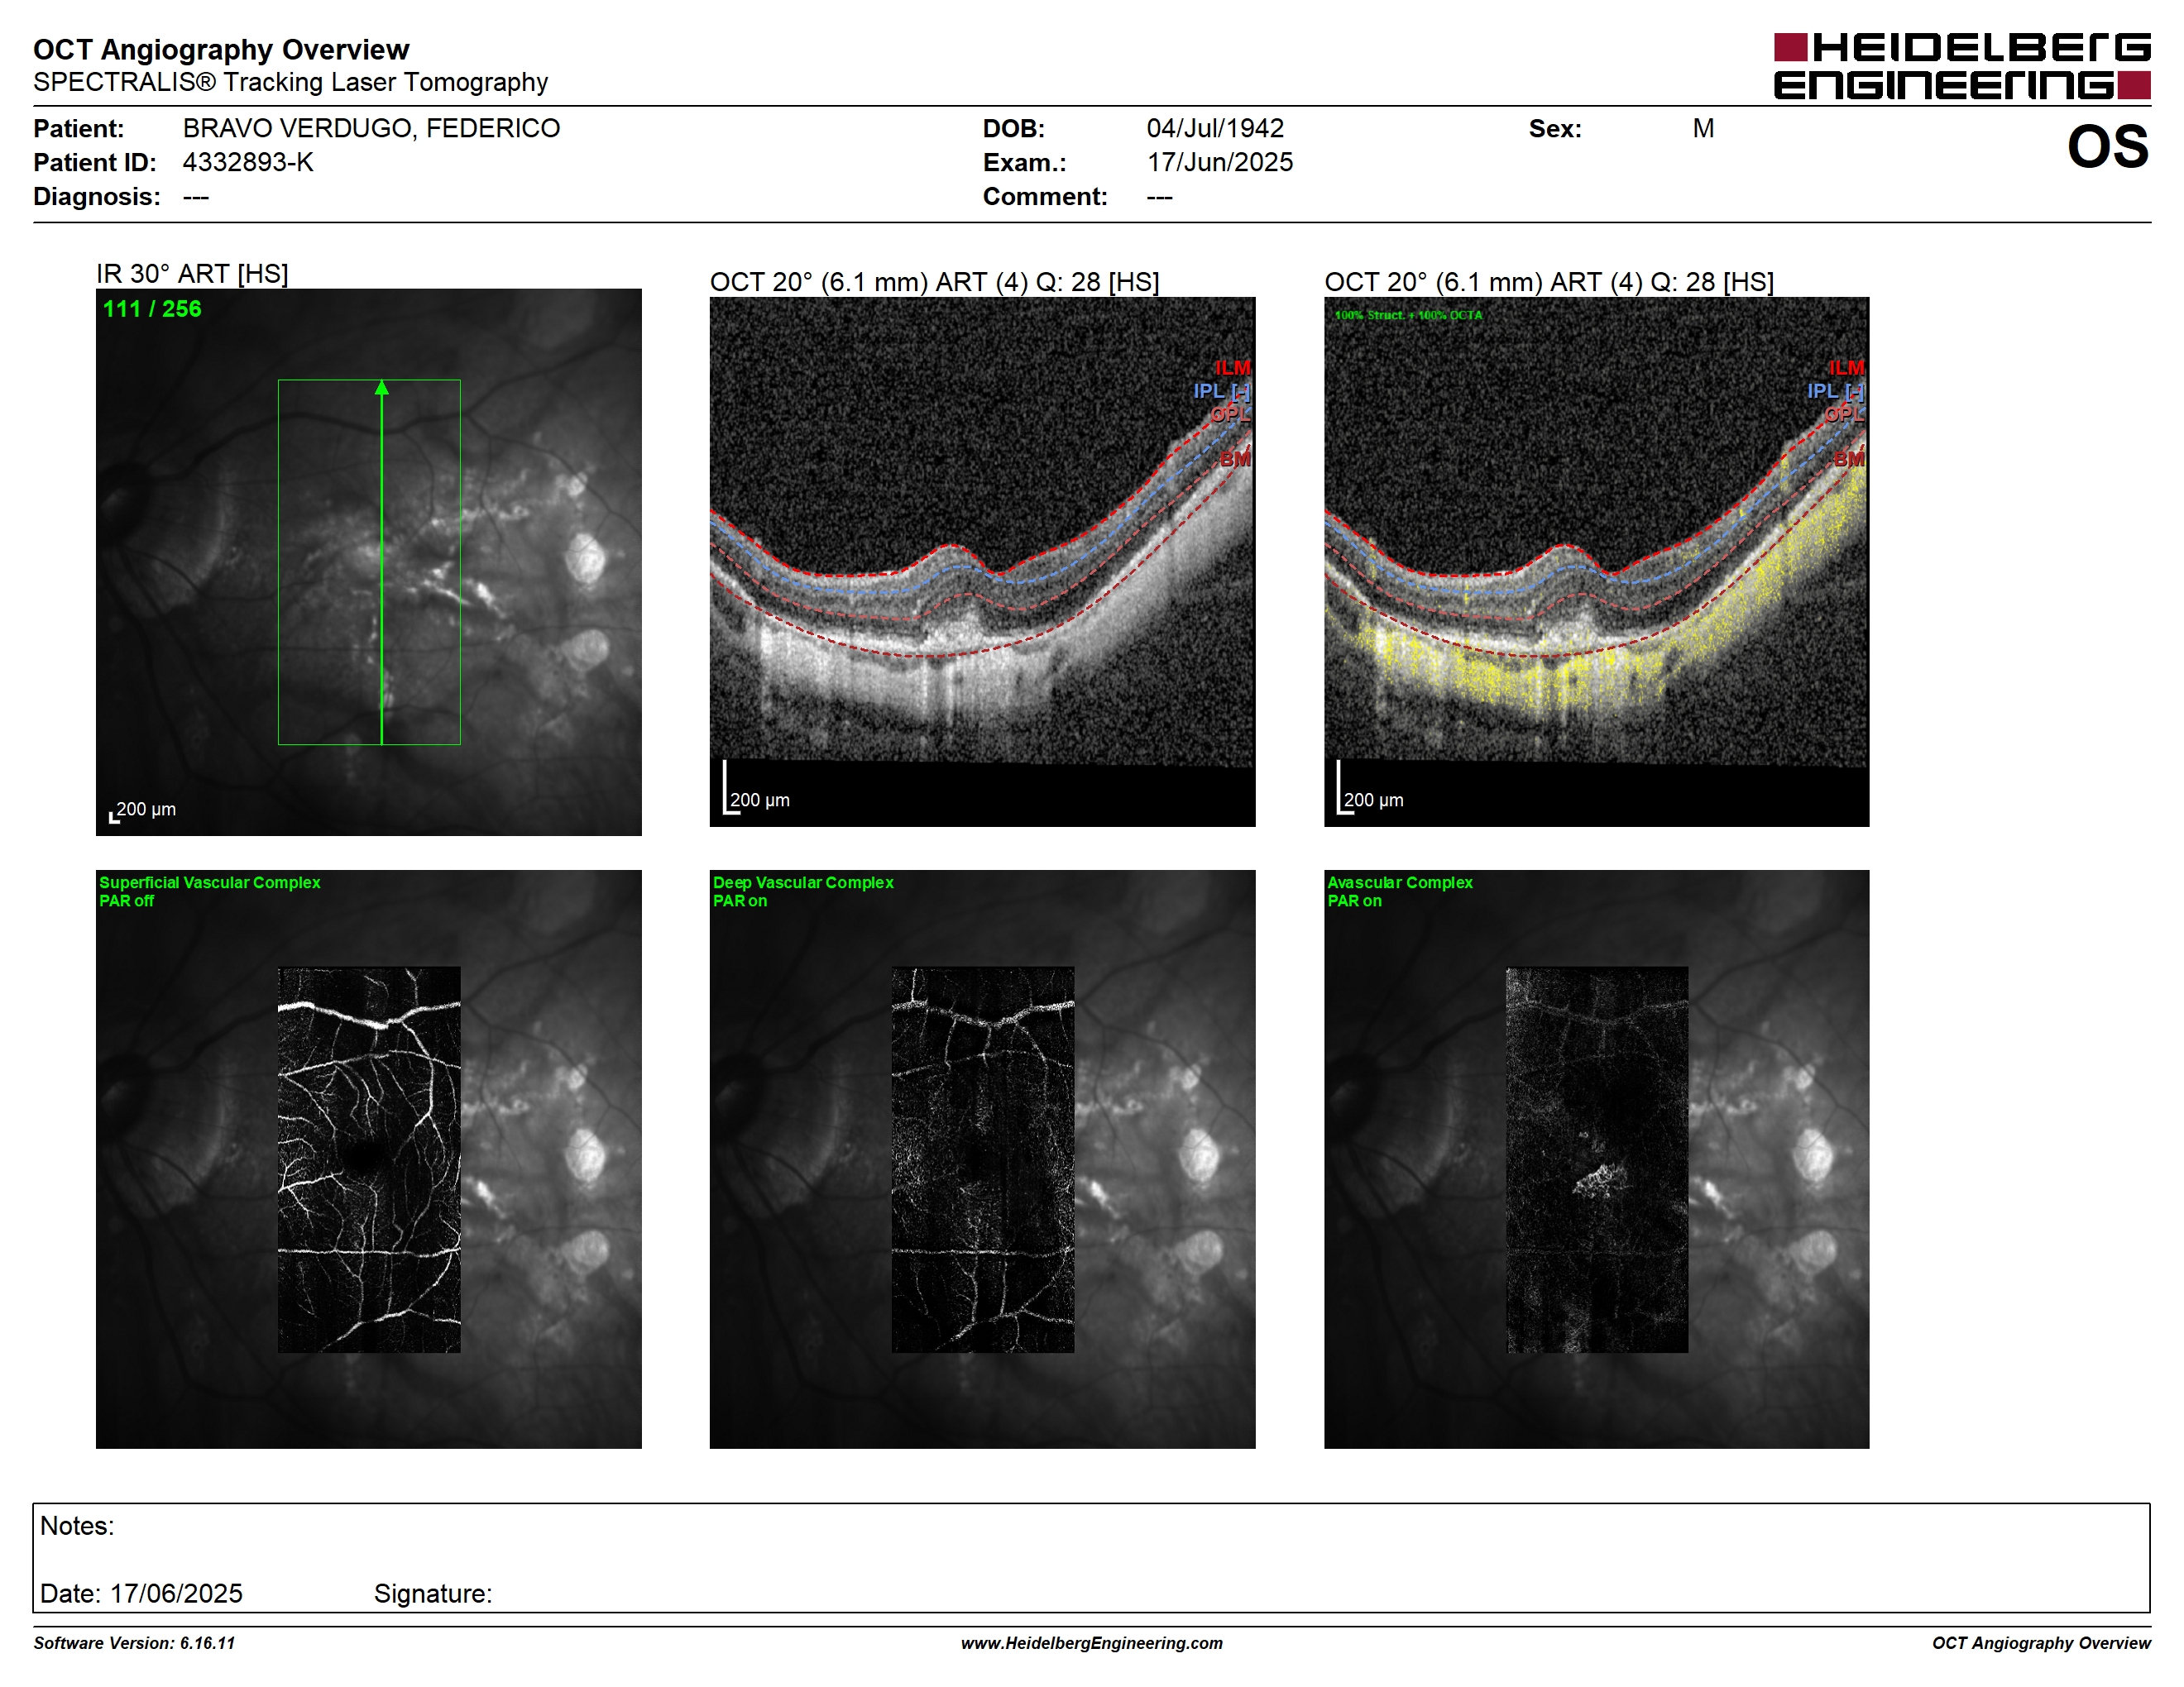Click the Superficial Vascular Complex label
This screenshot has height=1687, width=2184.
pos(209,882)
